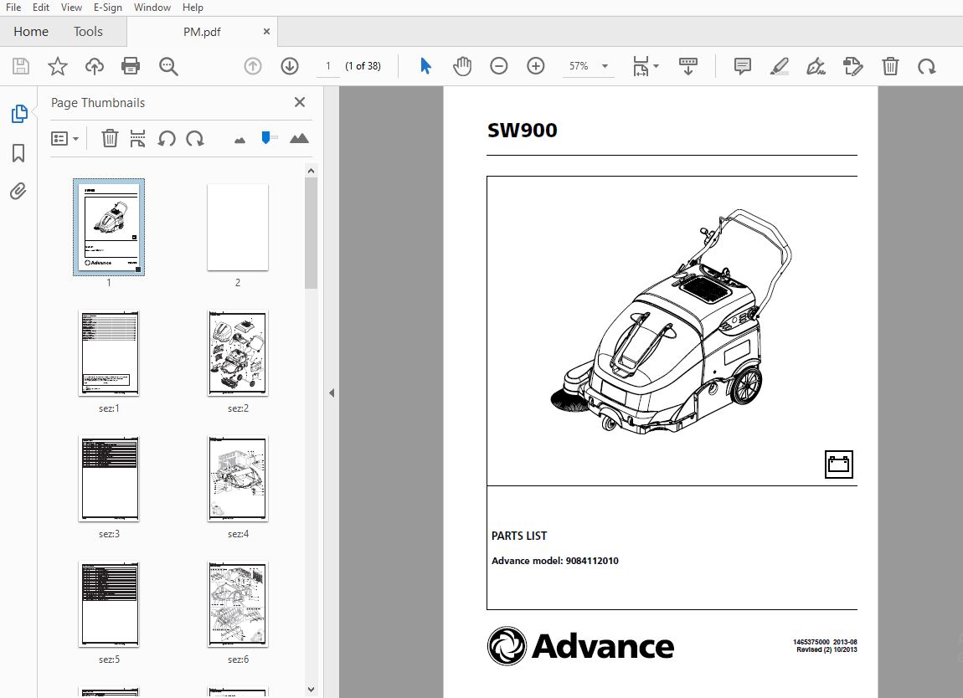
Task: Delete selected pages in the thumbnails panel
Action: [110, 138]
